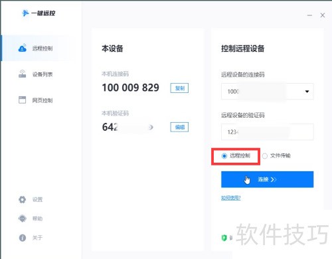Close the 一键远控 window
This screenshot has width=332, height=259.
pyautogui.click(x=323, y=15)
